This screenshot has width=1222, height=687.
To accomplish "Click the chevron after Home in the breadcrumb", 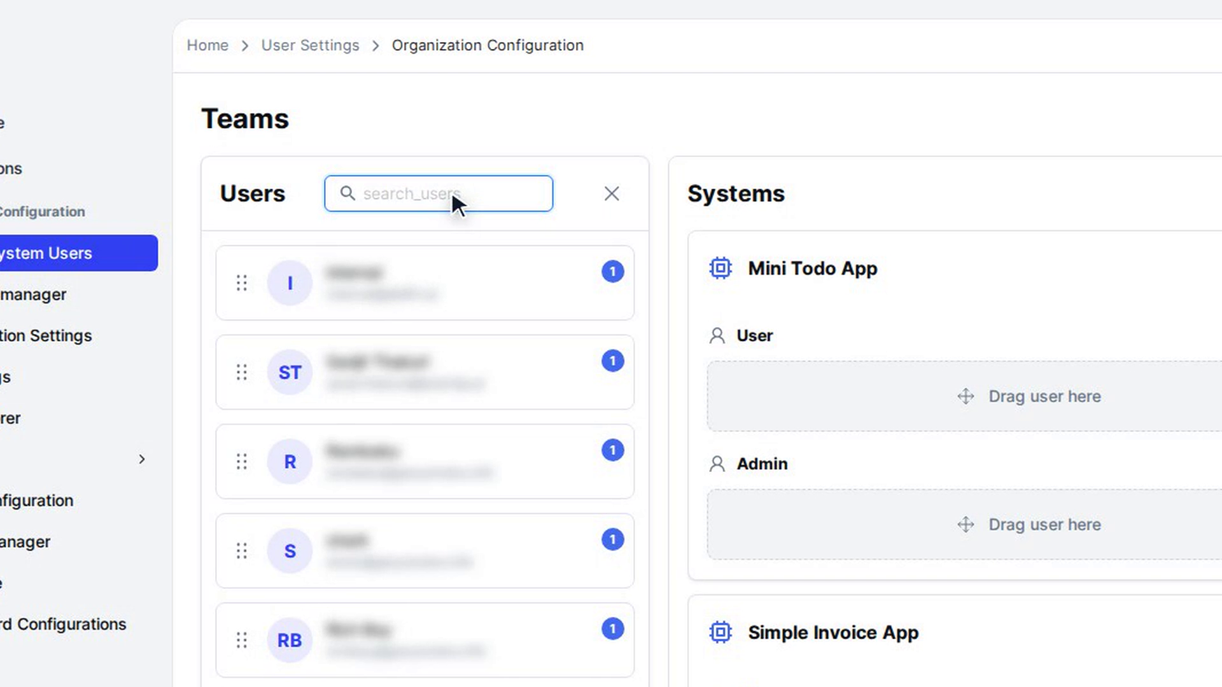I will (245, 46).
